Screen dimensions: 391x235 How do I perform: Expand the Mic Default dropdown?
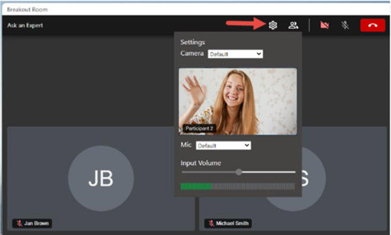pyautogui.click(x=224, y=146)
